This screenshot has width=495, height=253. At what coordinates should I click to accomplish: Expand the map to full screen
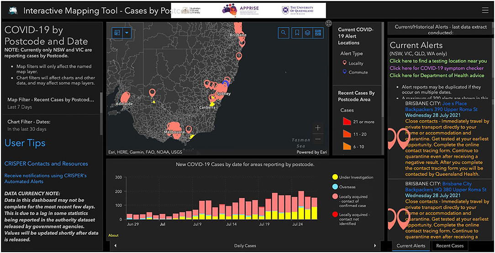pyautogui.click(x=329, y=23)
